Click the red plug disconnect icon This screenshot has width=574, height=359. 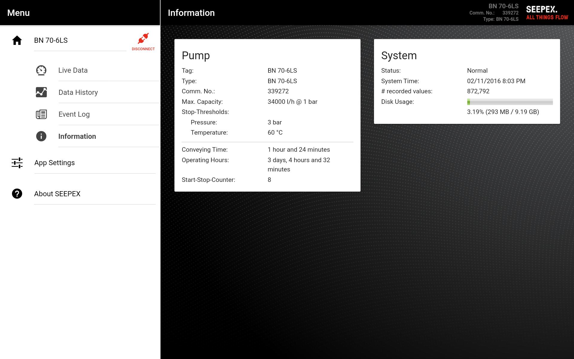pyautogui.click(x=143, y=39)
